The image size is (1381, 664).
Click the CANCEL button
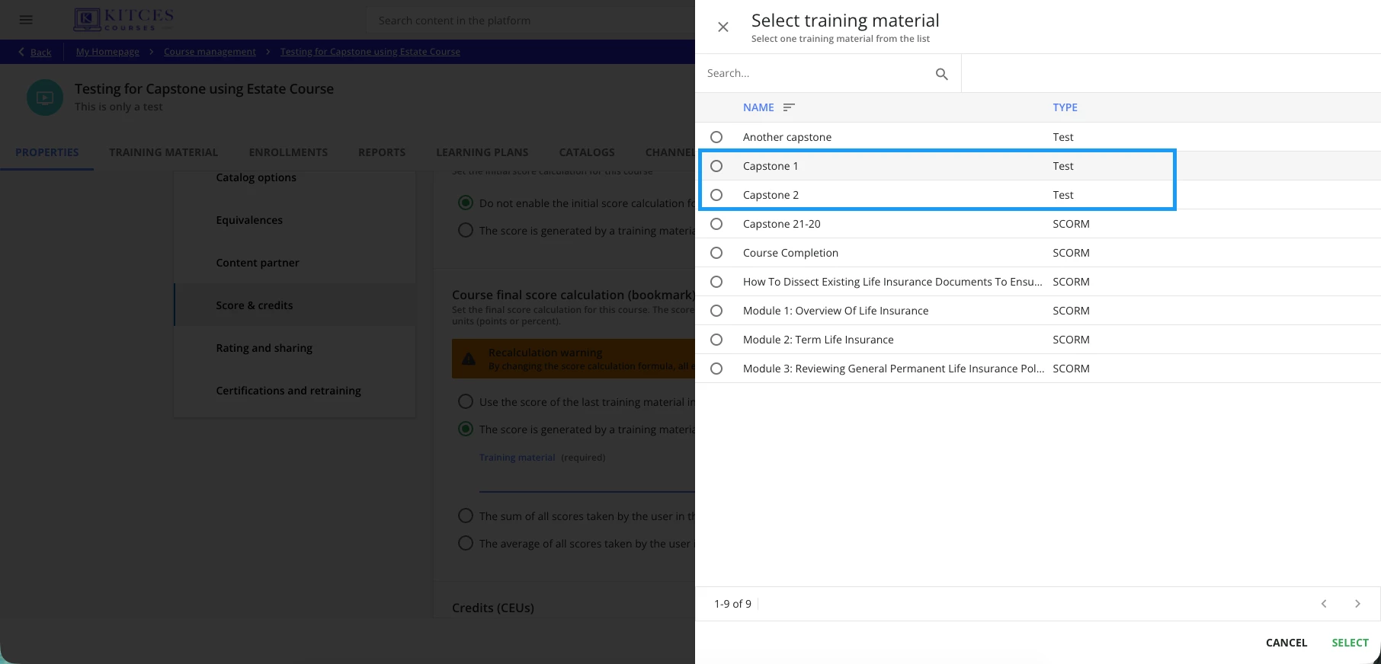(x=1286, y=643)
